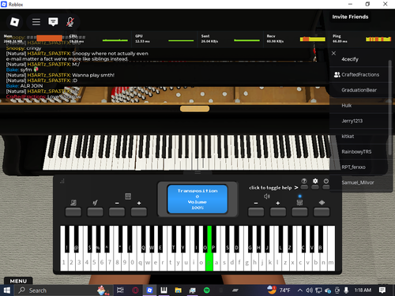Screen dimensions: 395x296
Task: Select kitkat in the player list
Action: coord(359,137)
